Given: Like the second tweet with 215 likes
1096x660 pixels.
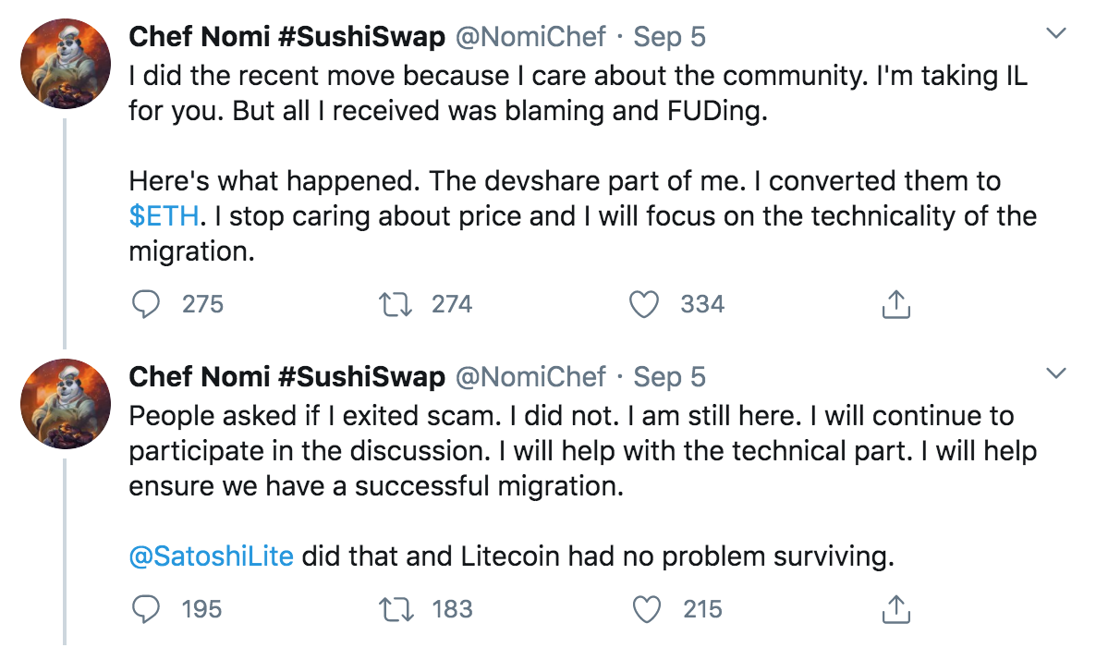Looking at the screenshot, I should click(x=645, y=608).
